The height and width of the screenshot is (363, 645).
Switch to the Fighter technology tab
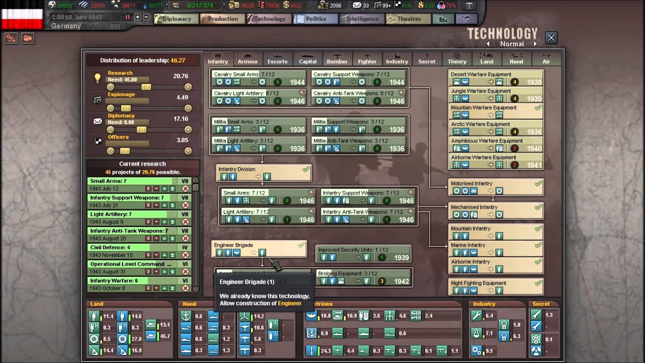pyautogui.click(x=367, y=58)
